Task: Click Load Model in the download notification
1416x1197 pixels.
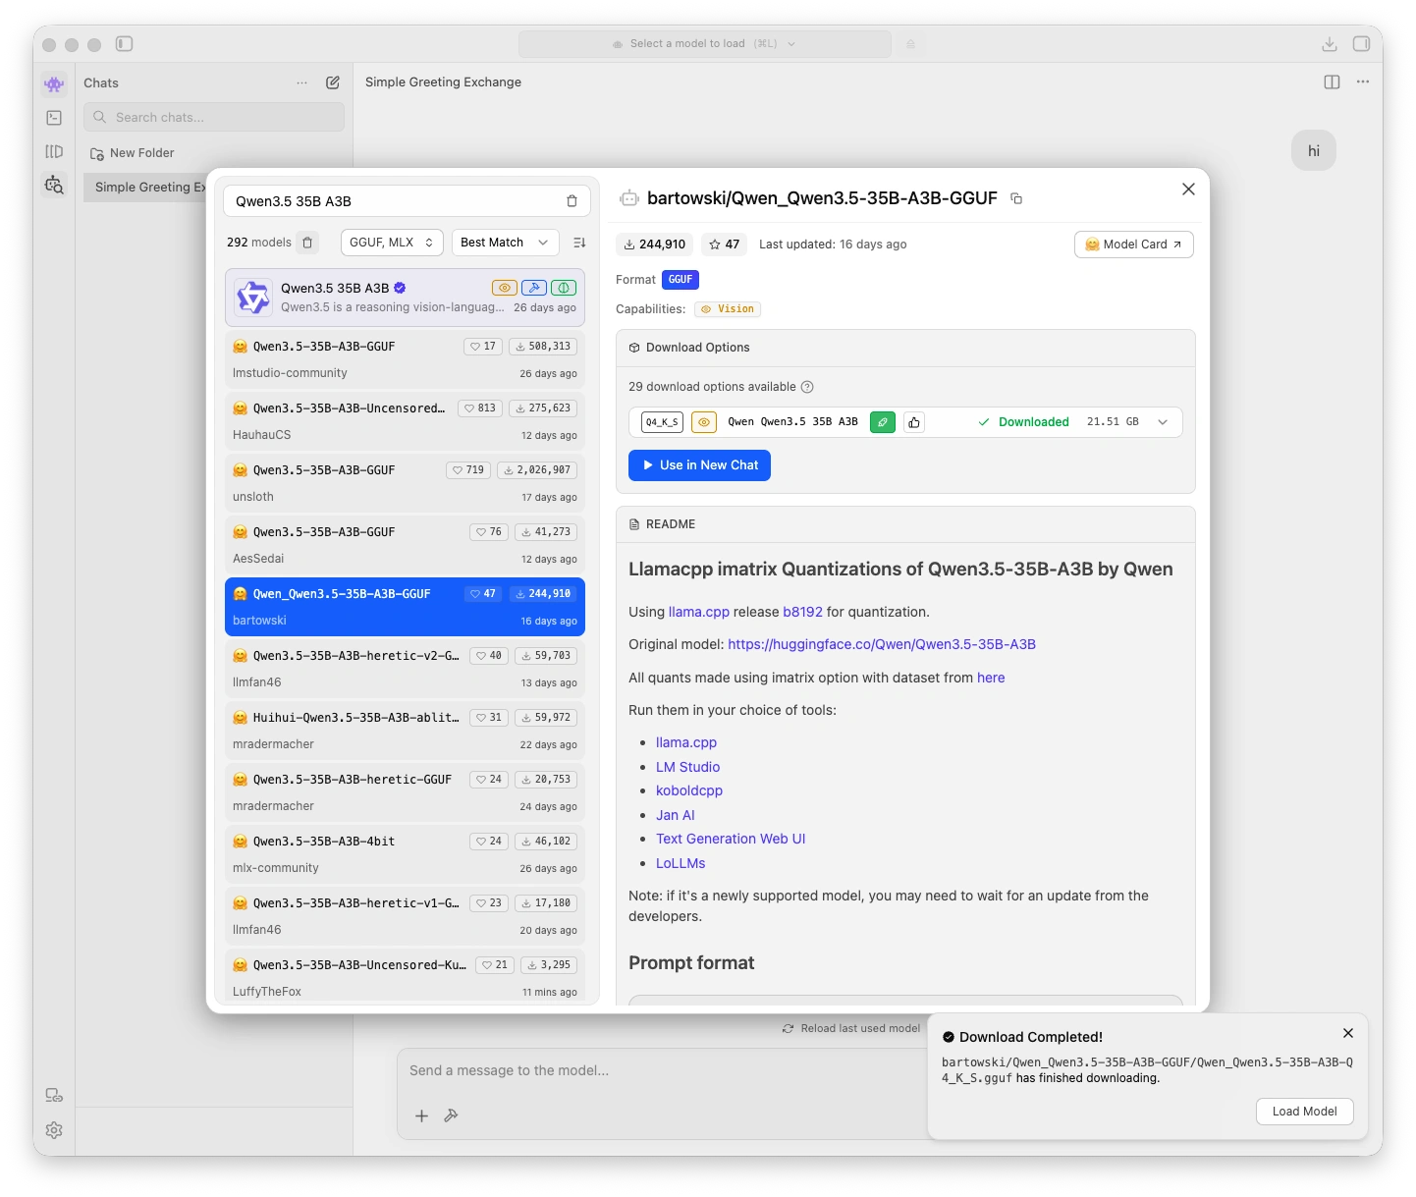Action: point(1304,1112)
